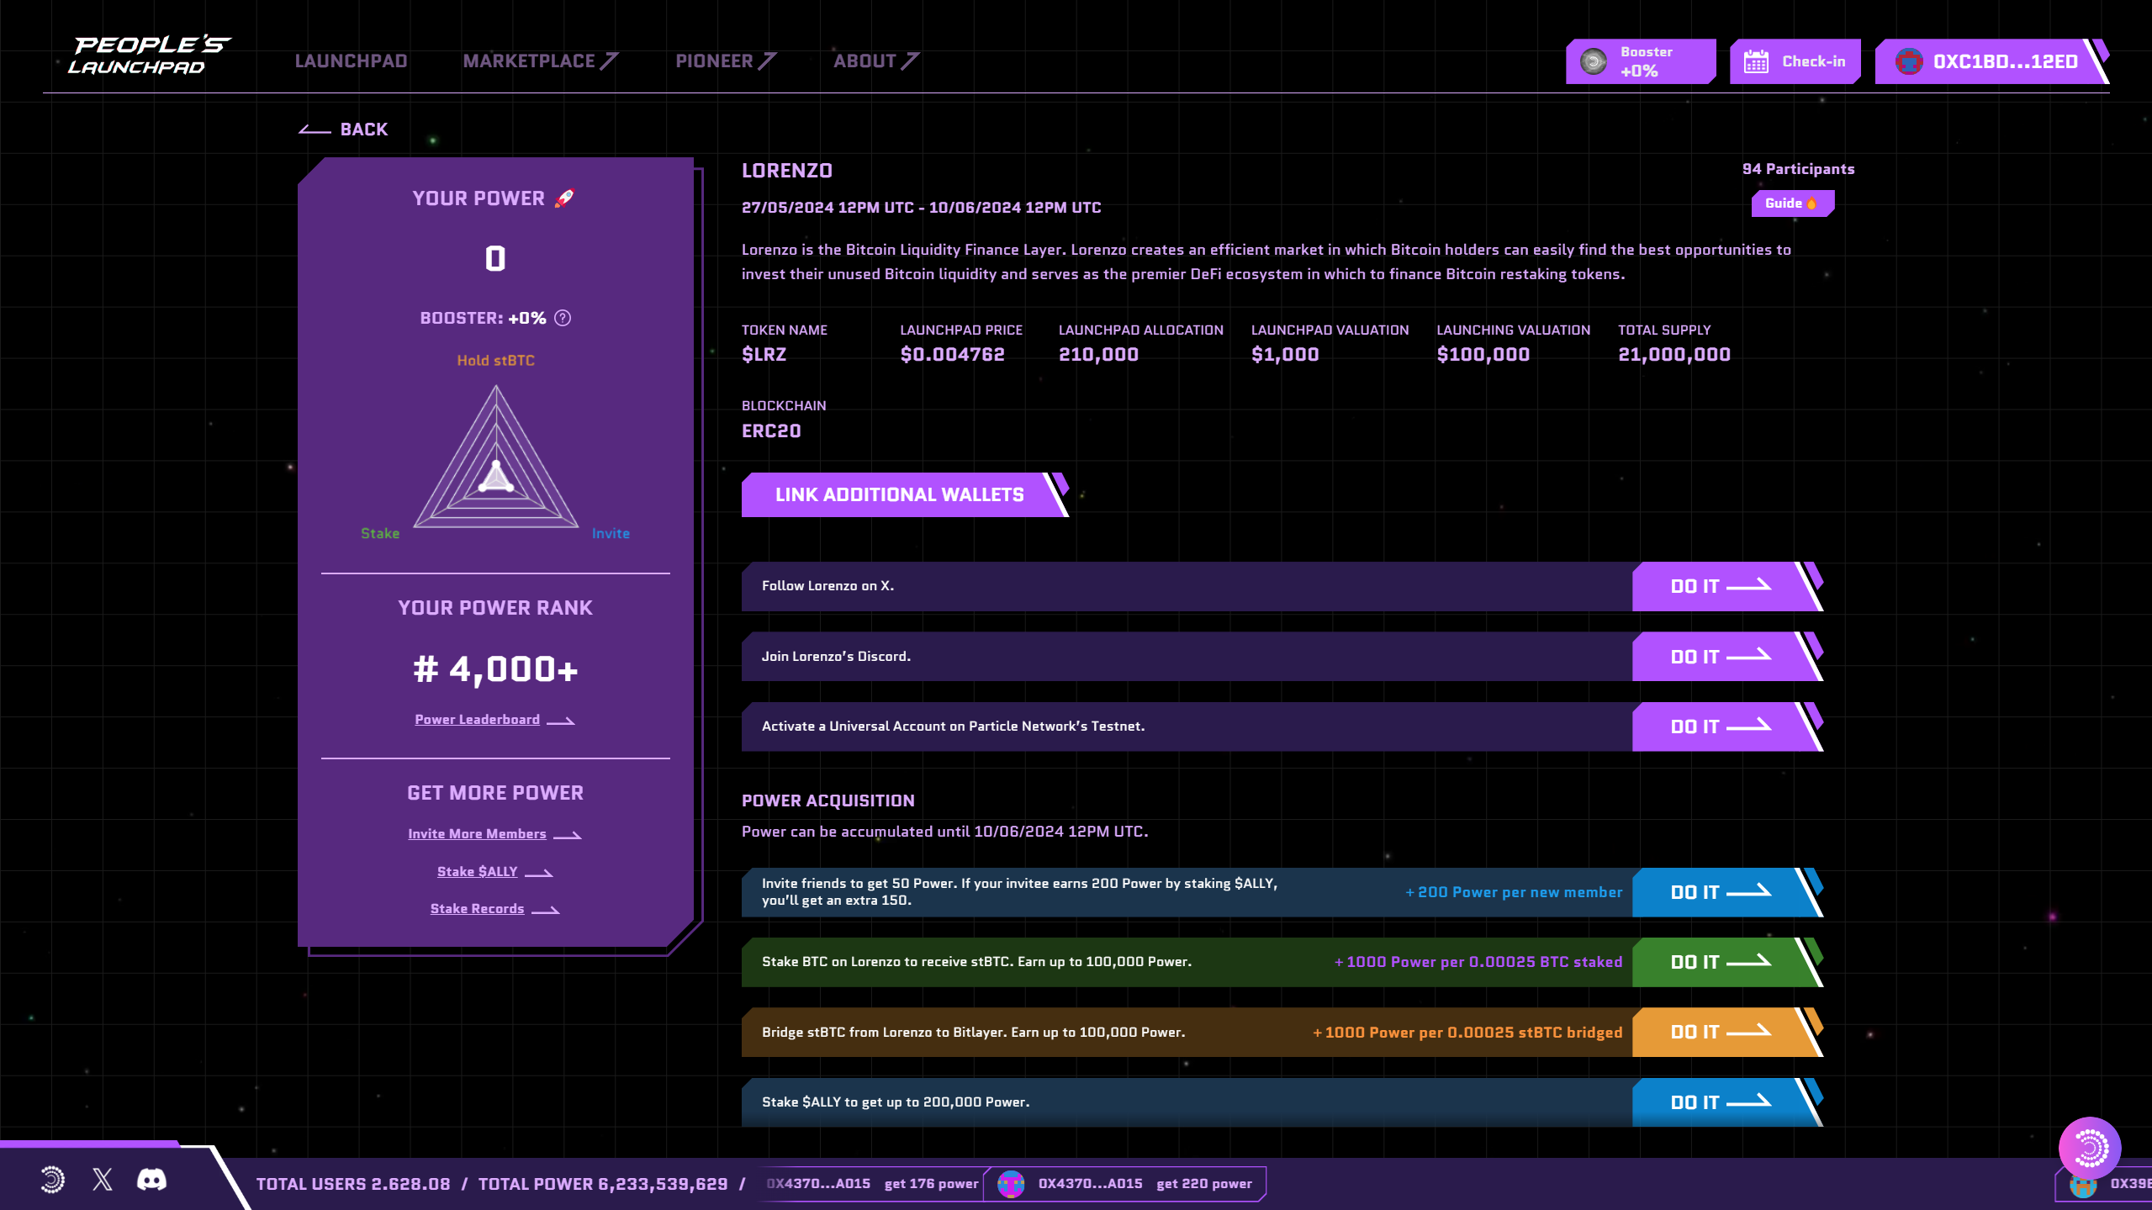
Task: Click the Booster coin icon in the header
Action: click(x=1593, y=61)
